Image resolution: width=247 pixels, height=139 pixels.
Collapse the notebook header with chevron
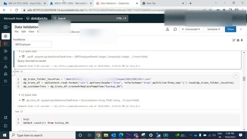(x=241, y=29)
